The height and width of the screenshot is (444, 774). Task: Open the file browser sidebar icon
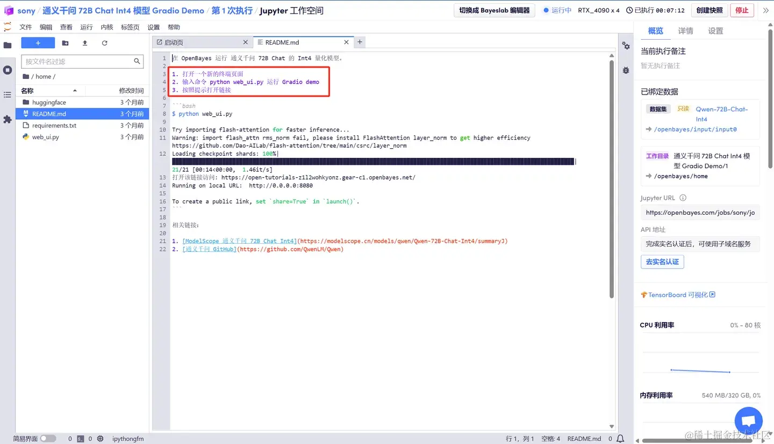tap(8, 45)
